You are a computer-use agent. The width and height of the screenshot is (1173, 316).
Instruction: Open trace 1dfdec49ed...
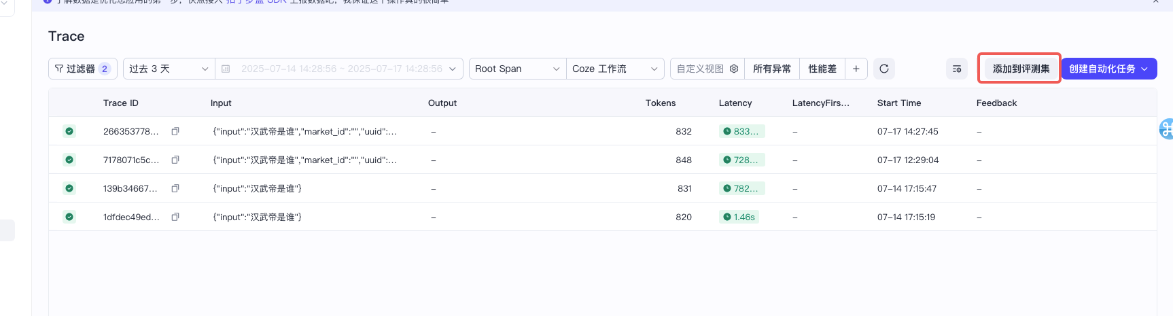point(131,217)
